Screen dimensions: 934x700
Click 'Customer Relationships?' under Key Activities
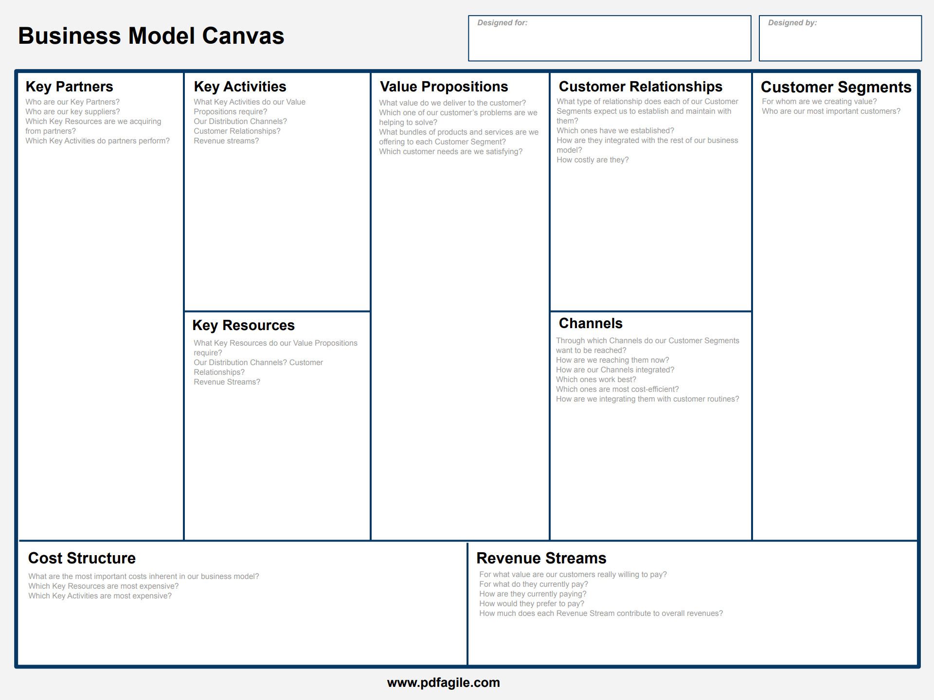tap(237, 131)
